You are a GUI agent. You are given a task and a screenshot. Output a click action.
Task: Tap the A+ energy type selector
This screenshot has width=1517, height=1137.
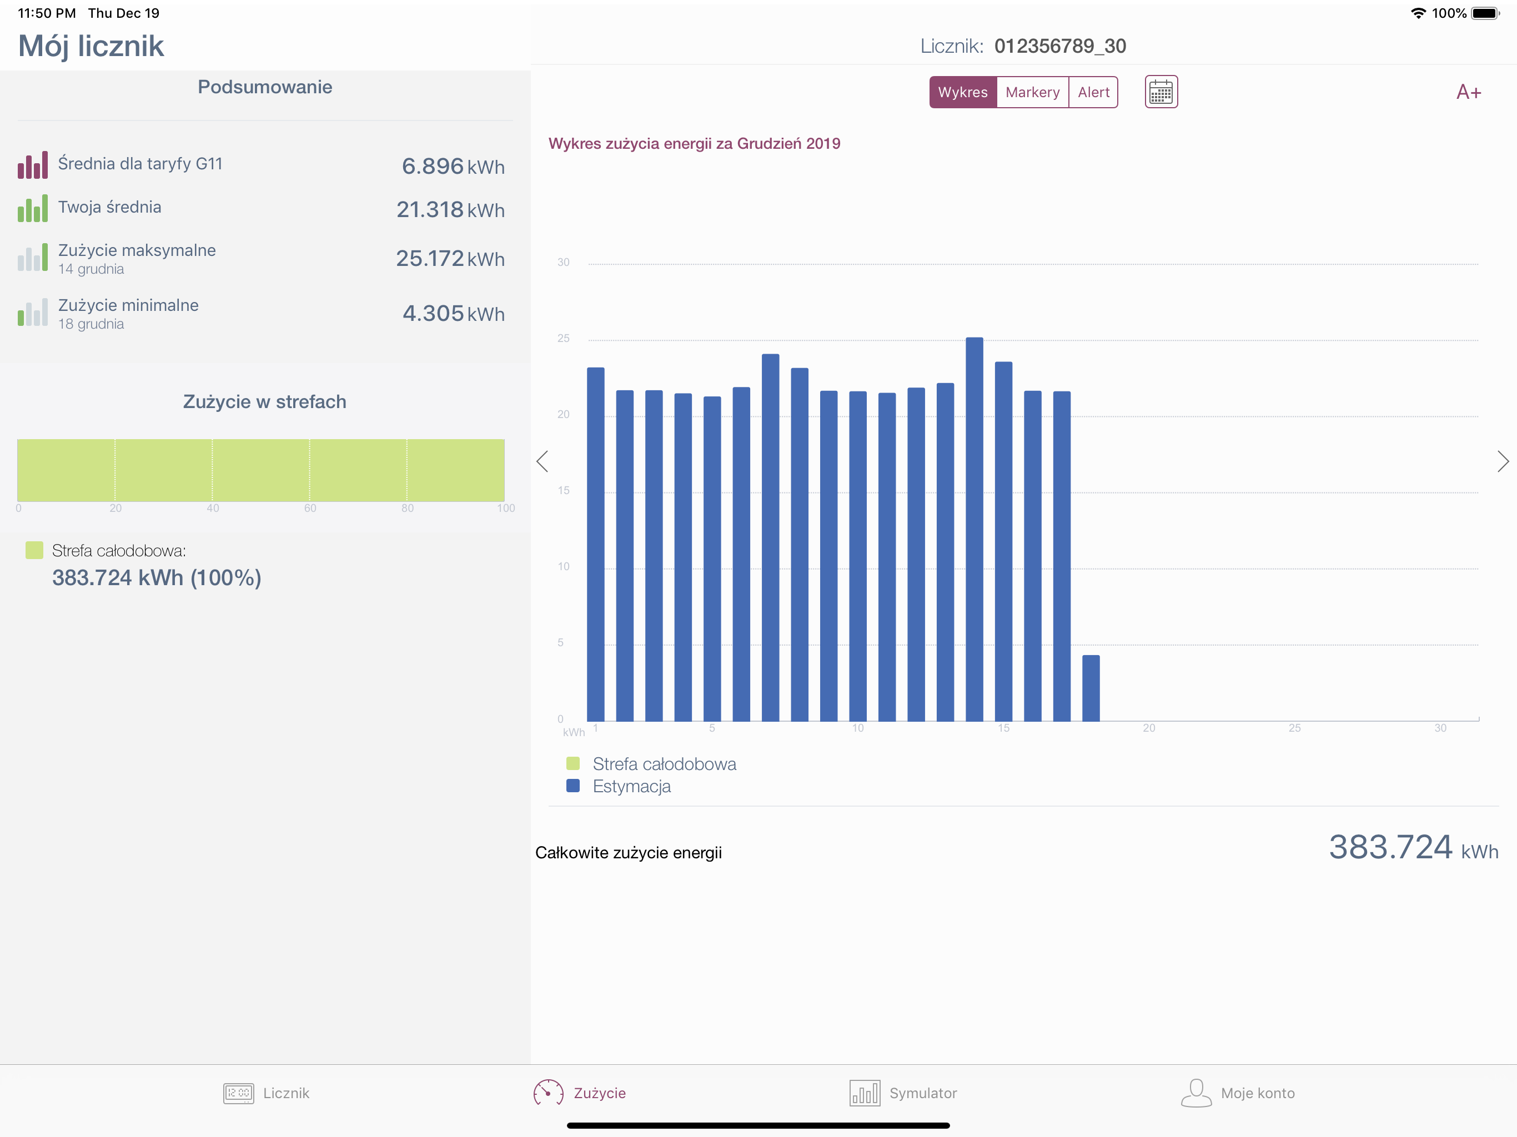1468,92
